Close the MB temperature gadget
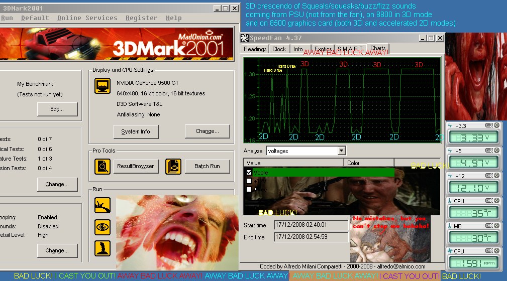This screenshot has height=281, width=507. (x=496, y=226)
